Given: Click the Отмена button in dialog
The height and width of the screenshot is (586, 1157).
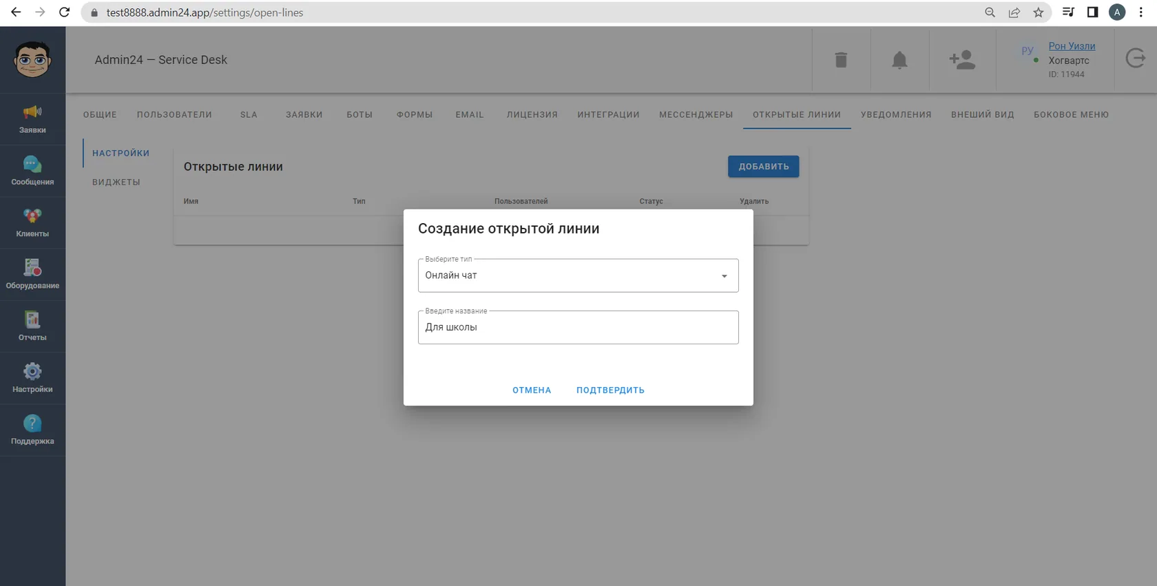Looking at the screenshot, I should point(532,390).
